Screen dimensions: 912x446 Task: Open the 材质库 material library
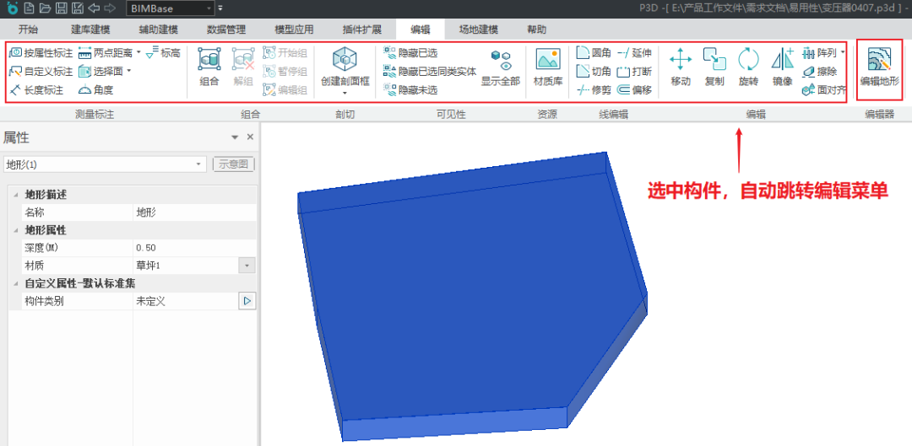coord(548,67)
